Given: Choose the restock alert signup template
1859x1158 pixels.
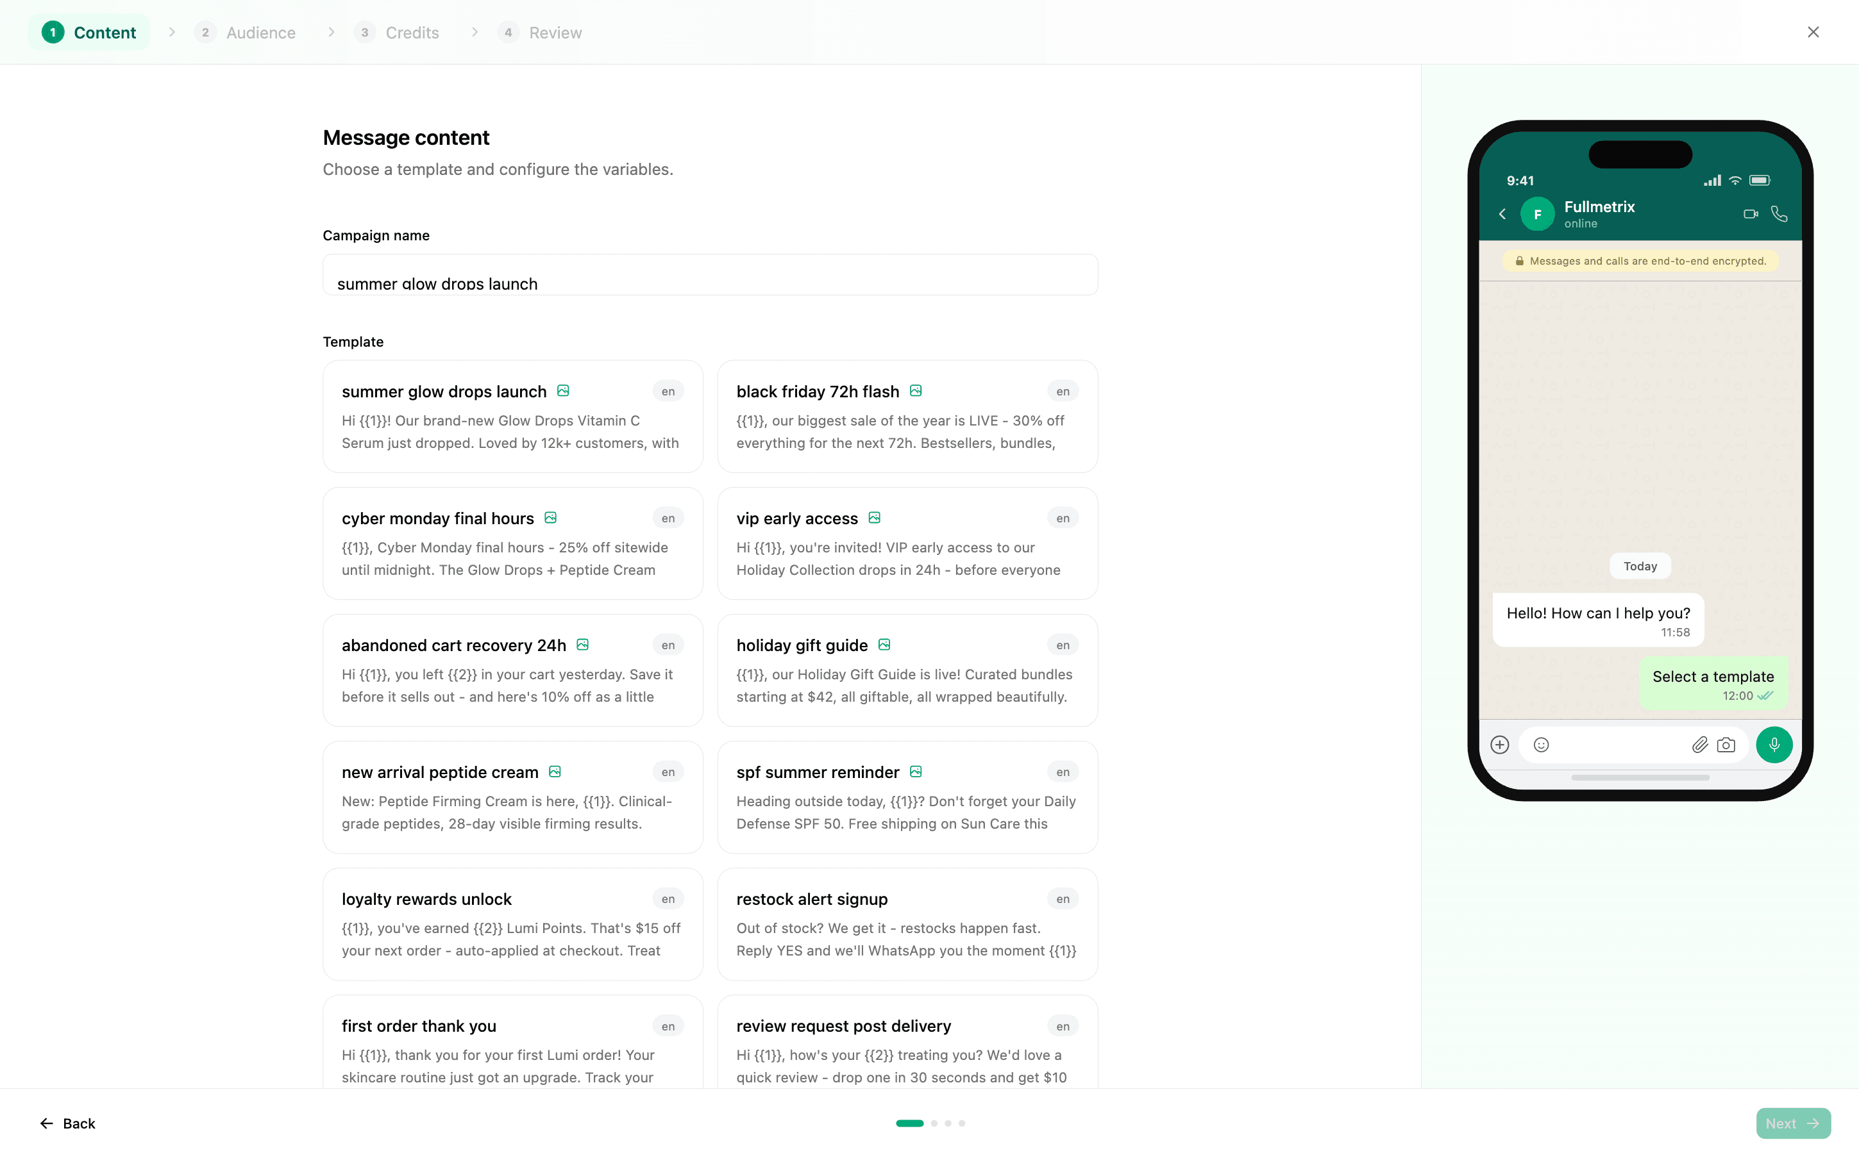Looking at the screenshot, I should point(907,924).
